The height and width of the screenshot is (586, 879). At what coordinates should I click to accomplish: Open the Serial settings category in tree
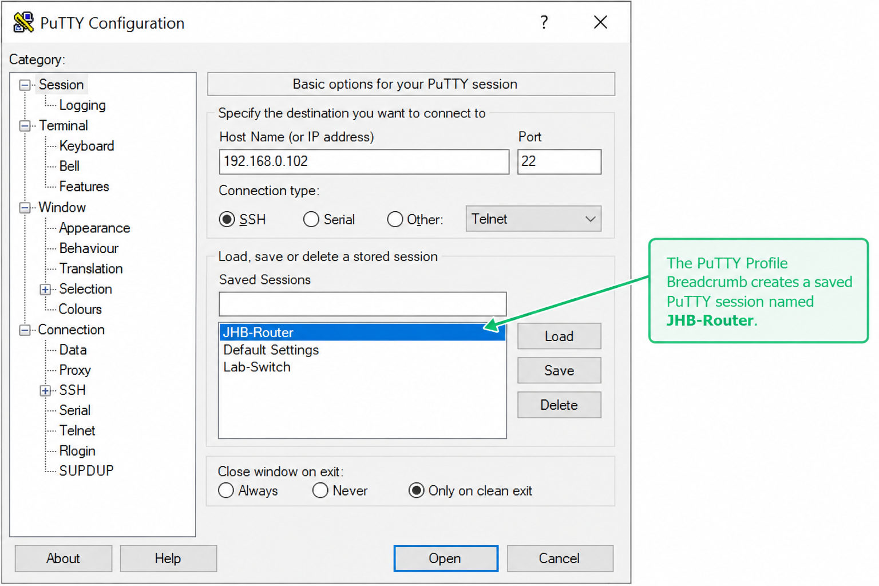75,410
